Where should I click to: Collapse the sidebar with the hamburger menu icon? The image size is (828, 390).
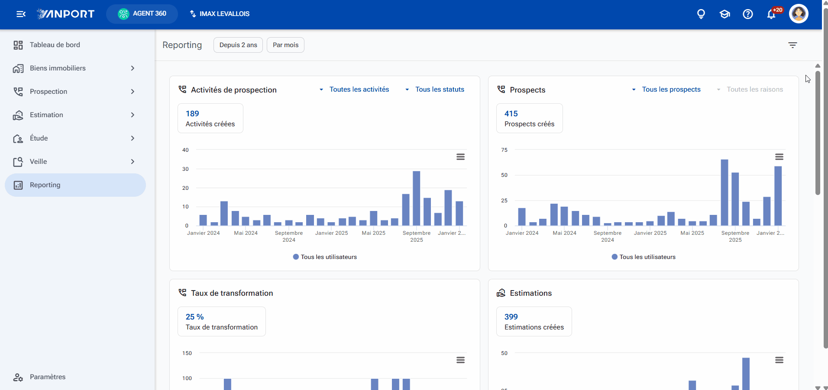pyautogui.click(x=21, y=14)
